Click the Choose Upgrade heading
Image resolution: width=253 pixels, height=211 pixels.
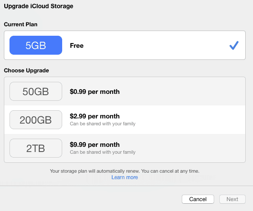[x=26, y=71]
